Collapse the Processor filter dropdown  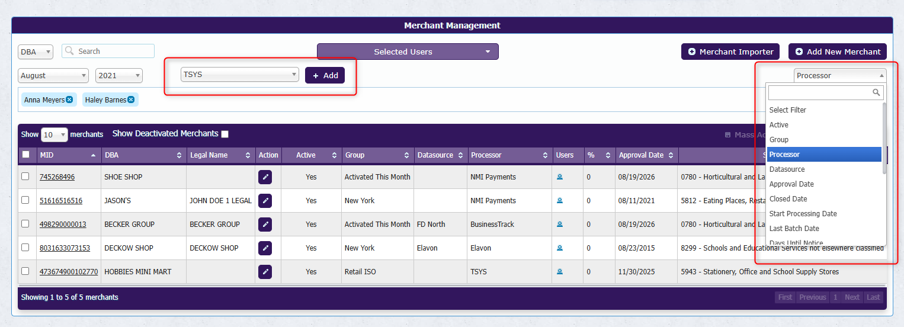pyautogui.click(x=840, y=75)
